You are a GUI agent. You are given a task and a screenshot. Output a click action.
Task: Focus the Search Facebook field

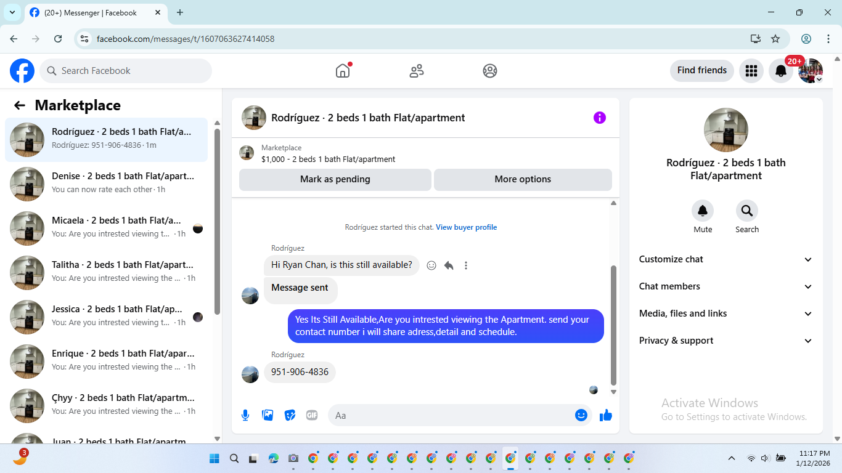click(x=126, y=71)
